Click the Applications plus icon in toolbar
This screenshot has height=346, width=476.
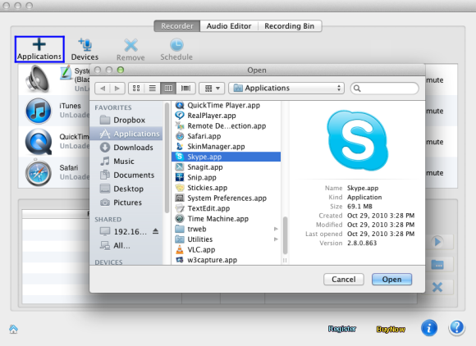(39, 44)
